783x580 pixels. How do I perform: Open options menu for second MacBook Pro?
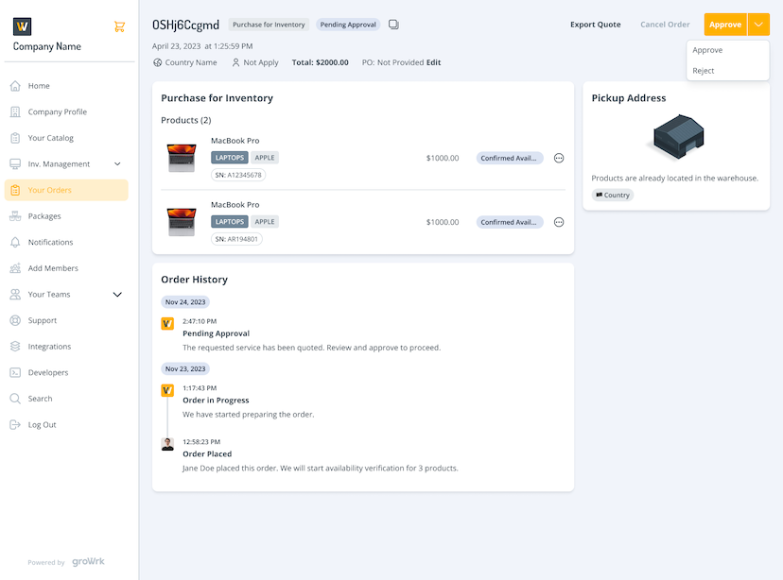[x=559, y=222]
